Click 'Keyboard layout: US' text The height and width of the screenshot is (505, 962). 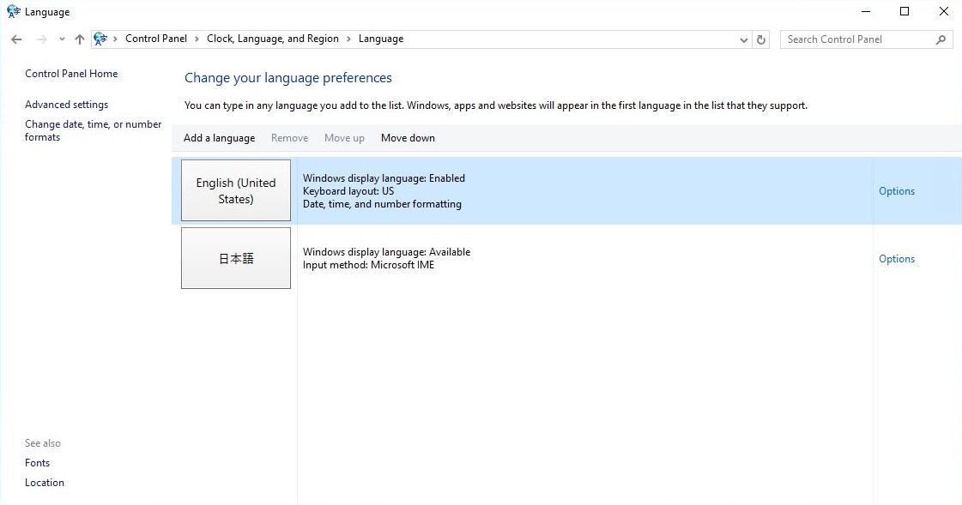[x=348, y=191]
